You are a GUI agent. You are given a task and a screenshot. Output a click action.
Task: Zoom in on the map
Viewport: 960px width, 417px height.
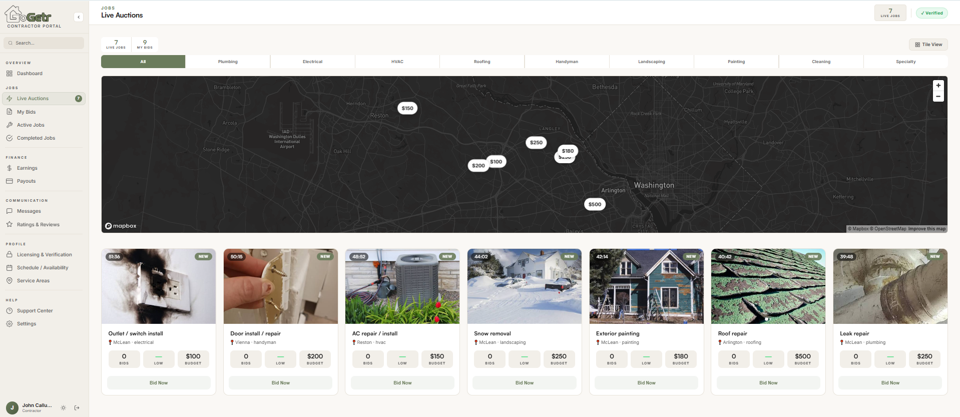(938, 86)
